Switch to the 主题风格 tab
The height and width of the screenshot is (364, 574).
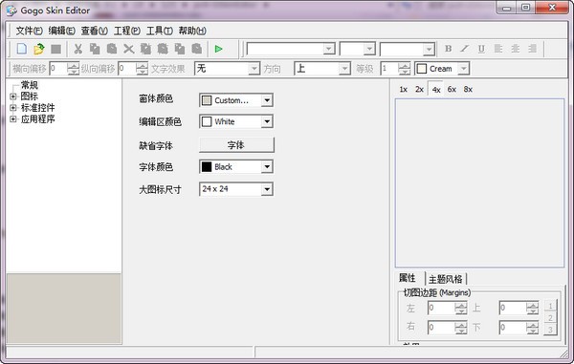446,279
